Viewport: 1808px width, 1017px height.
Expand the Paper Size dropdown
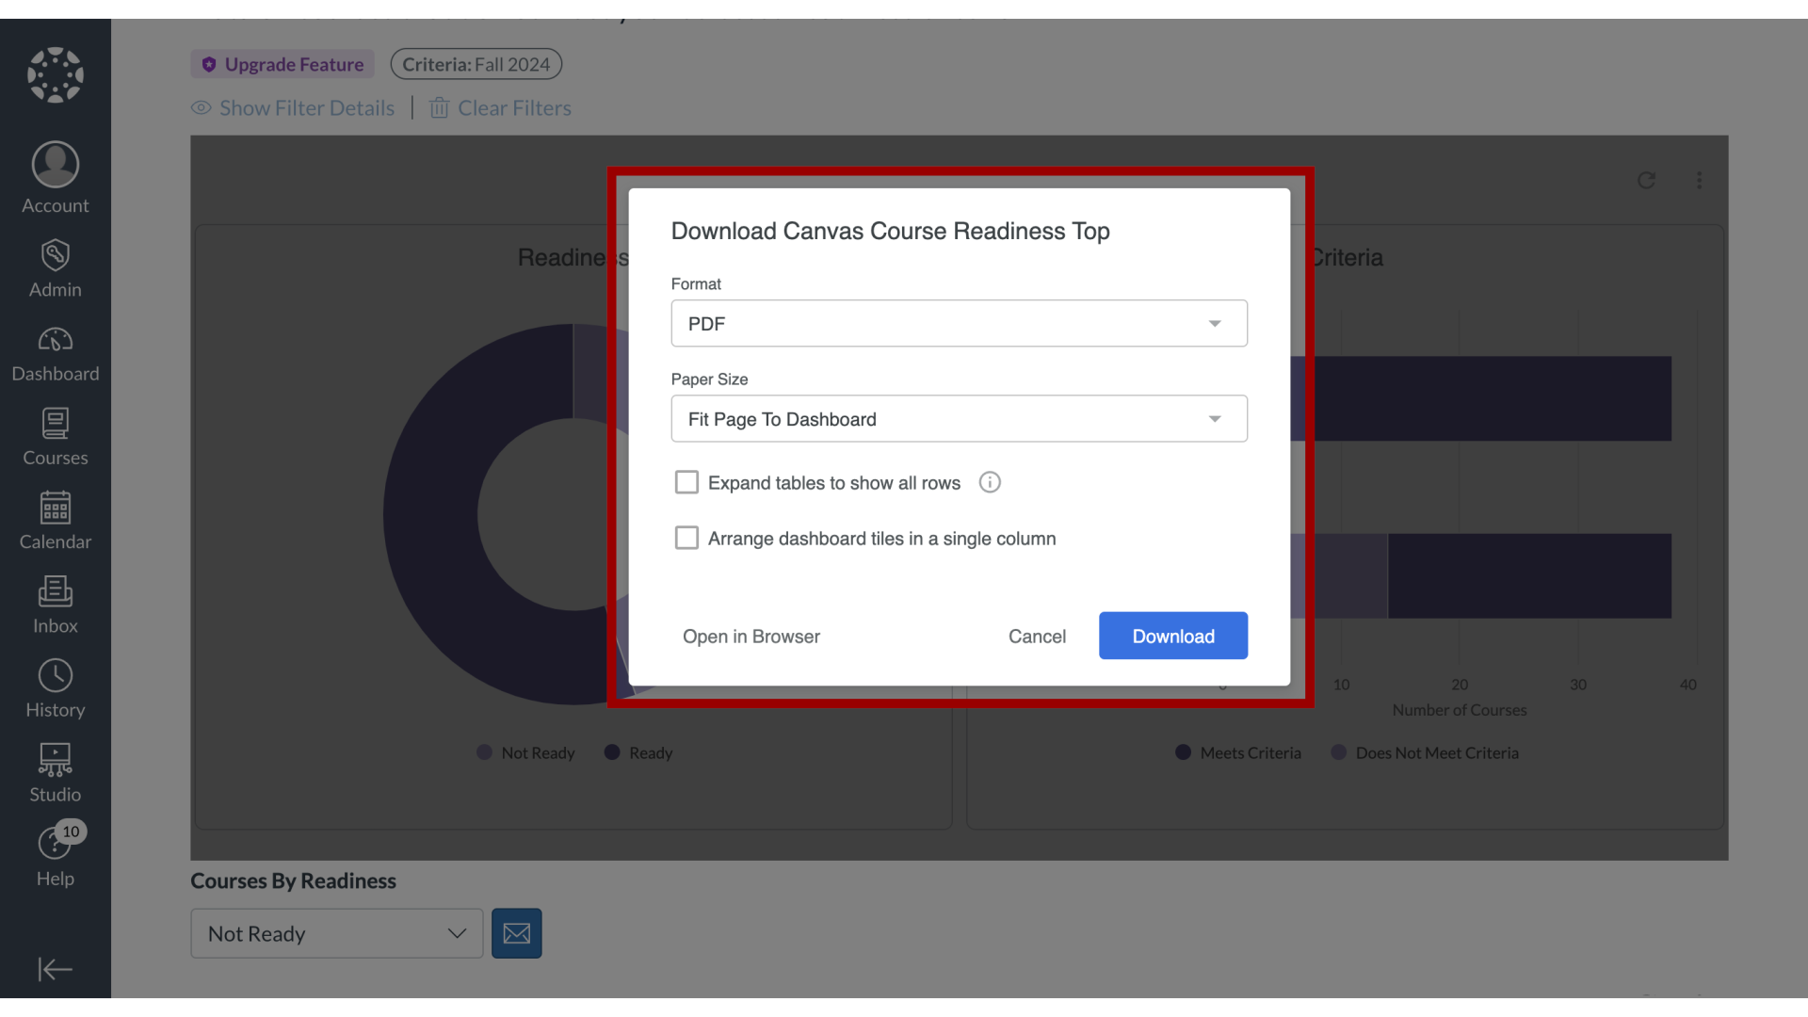coord(959,418)
